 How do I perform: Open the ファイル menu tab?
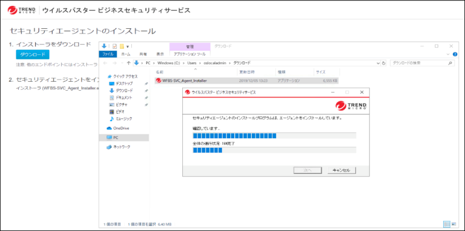pyautogui.click(x=108, y=54)
